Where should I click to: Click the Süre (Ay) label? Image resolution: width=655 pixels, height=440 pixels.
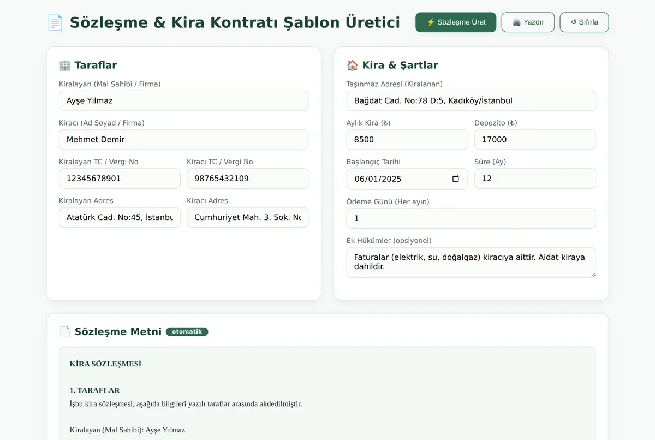coord(490,162)
